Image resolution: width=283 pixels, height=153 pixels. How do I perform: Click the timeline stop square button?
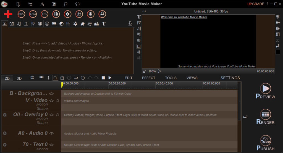point(103,78)
